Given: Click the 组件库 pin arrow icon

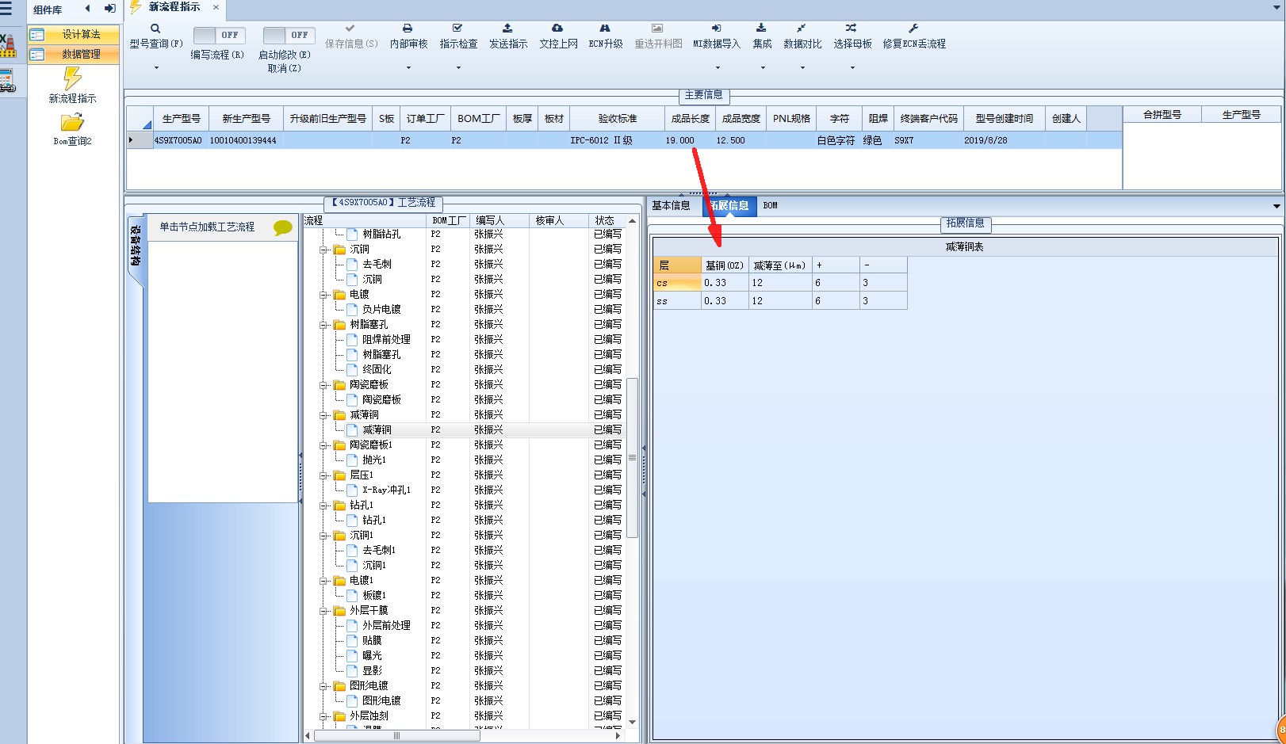Looking at the screenshot, I should click(x=109, y=9).
